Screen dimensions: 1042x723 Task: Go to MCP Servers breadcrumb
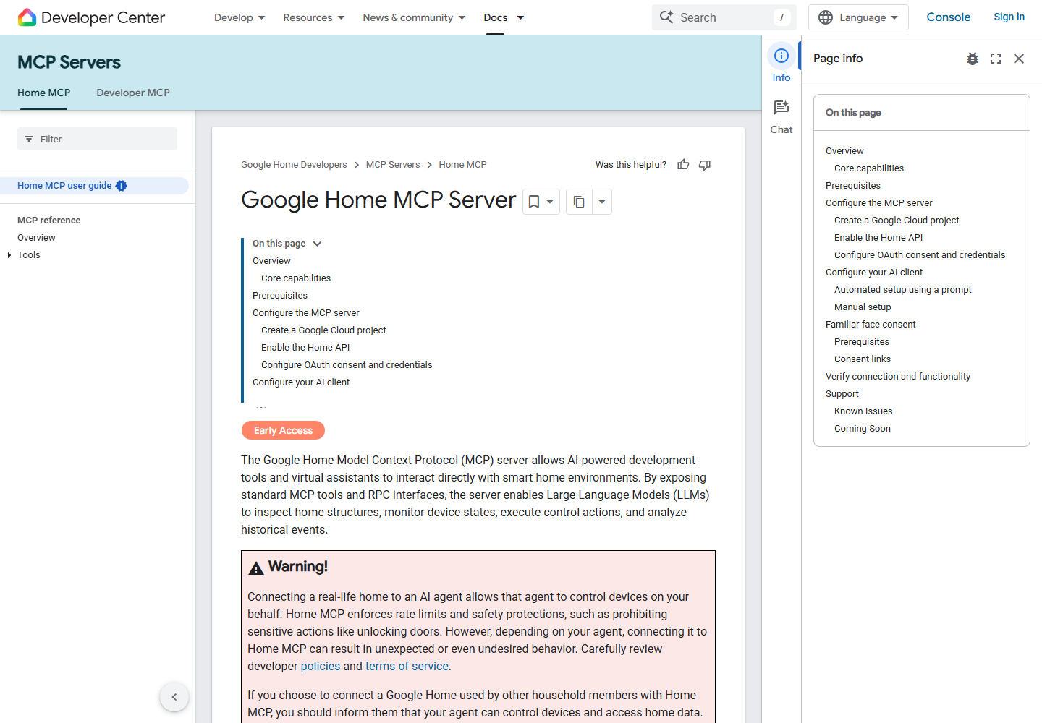(x=393, y=165)
